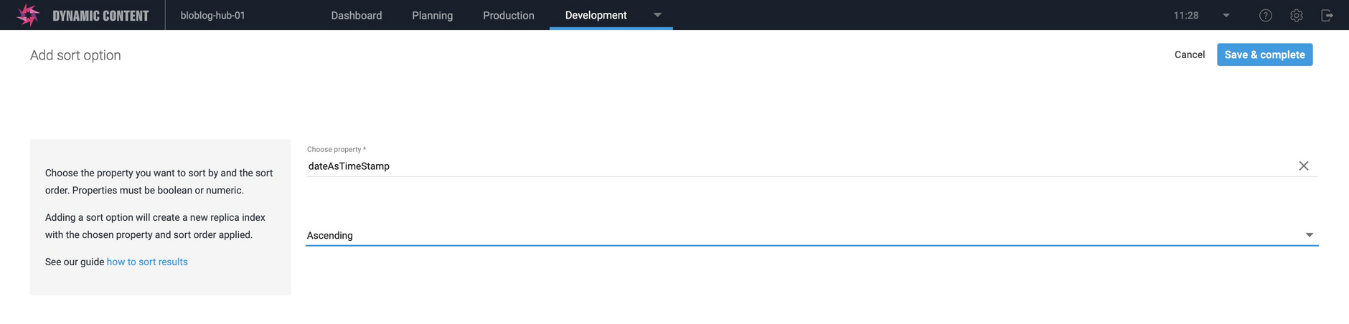Click the Choose property input field
The width and height of the screenshot is (1349, 324).
[x=789, y=166]
